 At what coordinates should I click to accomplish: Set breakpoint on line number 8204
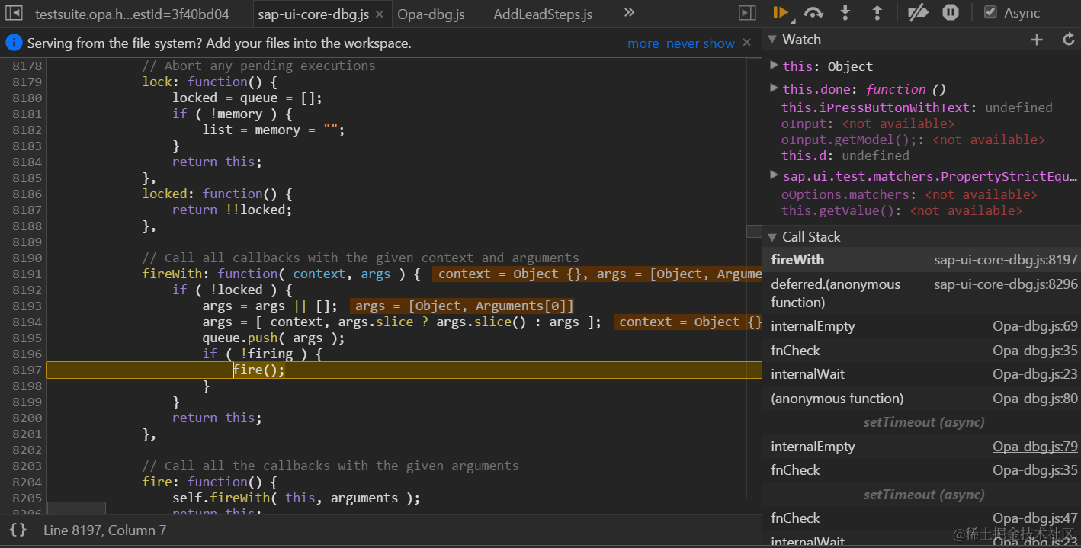click(x=27, y=482)
